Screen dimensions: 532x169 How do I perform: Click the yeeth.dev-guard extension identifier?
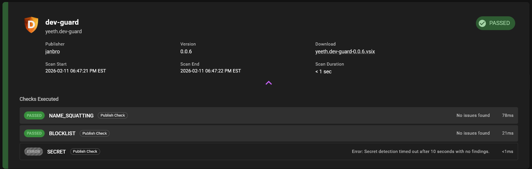[x=63, y=32]
